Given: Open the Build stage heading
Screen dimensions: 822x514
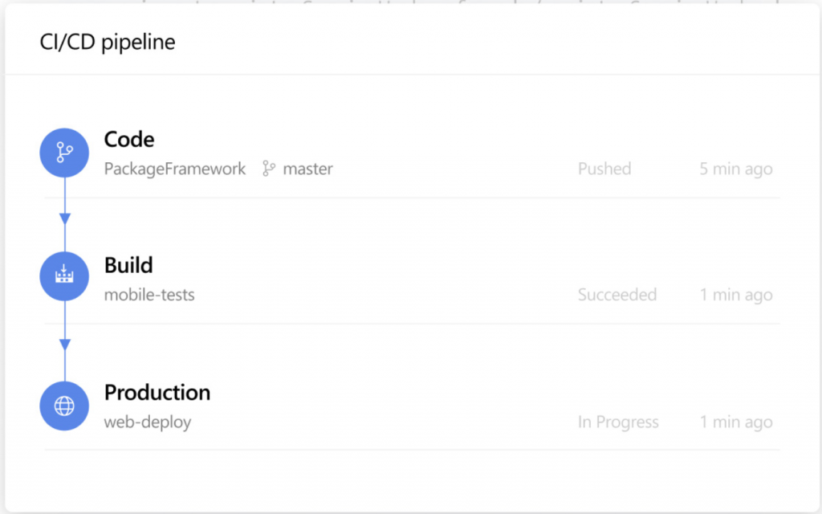Looking at the screenshot, I should pos(128,265).
